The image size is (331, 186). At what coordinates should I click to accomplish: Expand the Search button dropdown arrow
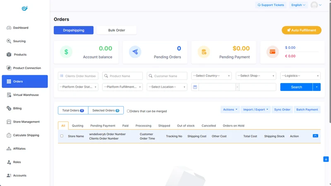(x=317, y=87)
